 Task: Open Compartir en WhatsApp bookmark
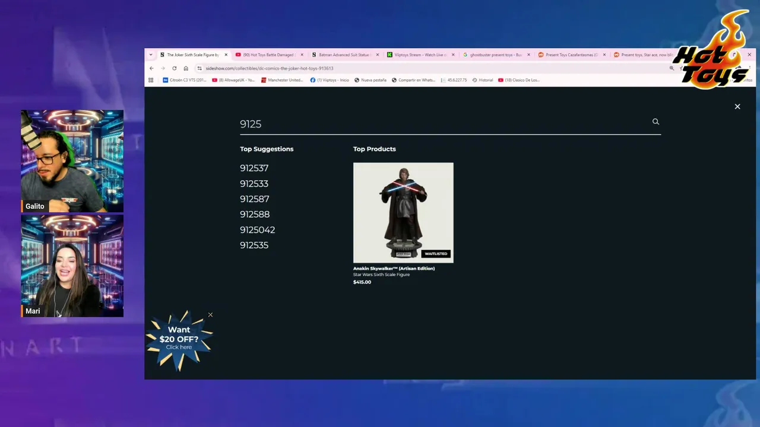[x=413, y=80]
